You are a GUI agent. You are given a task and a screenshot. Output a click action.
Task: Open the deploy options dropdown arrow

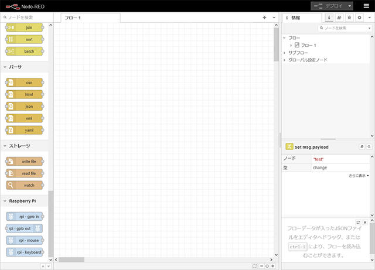pos(350,6)
